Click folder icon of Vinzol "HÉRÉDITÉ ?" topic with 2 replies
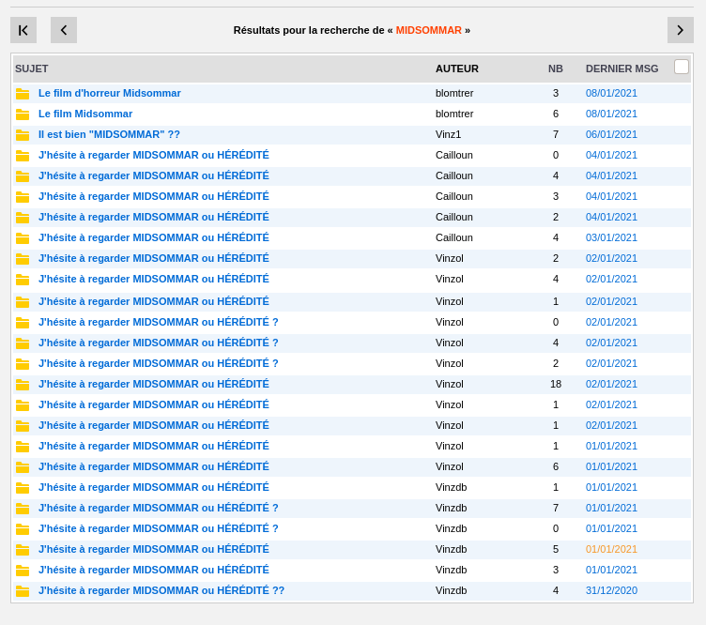706x625 pixels. coord(23,364)
